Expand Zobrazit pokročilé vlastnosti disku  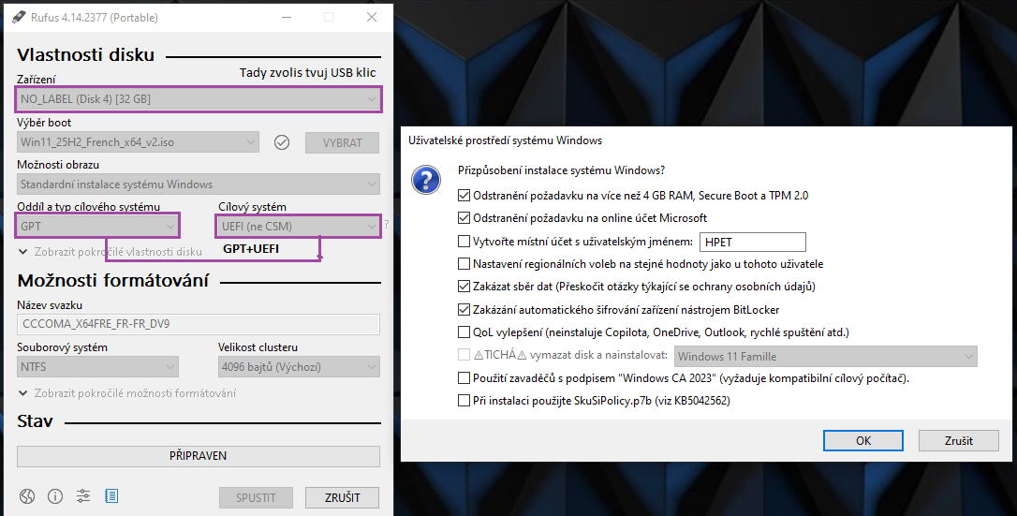coord(111,252)
